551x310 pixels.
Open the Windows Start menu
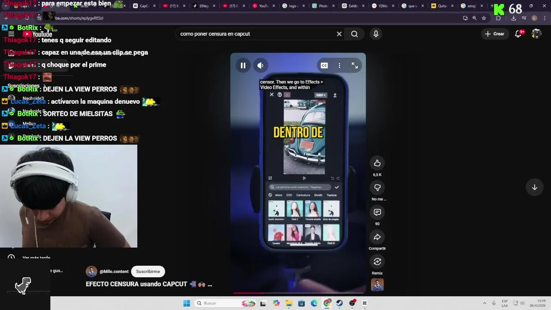coord(186,303)
